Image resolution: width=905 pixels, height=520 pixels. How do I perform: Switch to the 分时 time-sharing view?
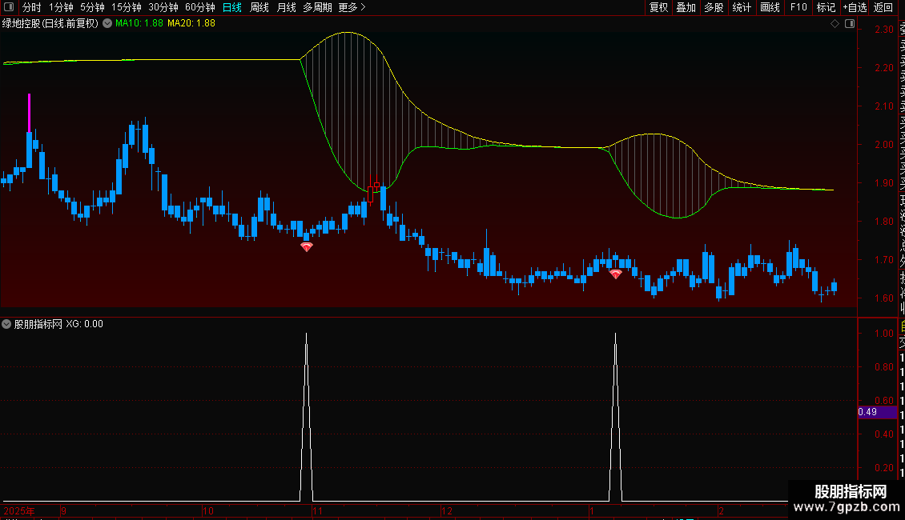pos(32,7)
